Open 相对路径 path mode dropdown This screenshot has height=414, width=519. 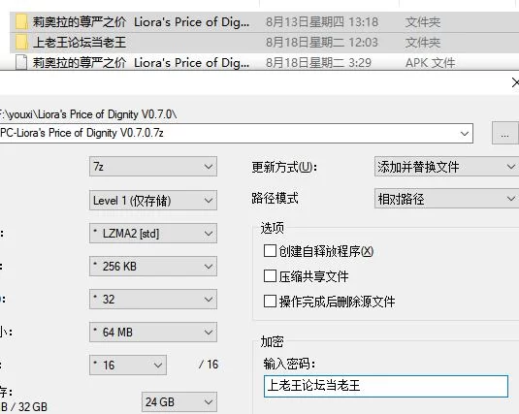coord(446,199)
